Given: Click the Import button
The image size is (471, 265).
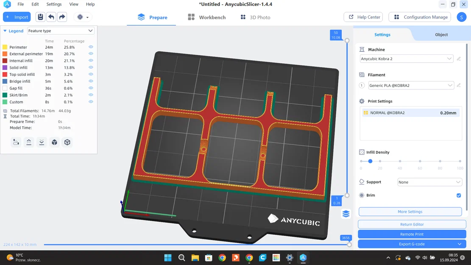Looking at the screenshot, I should (17, 17).
